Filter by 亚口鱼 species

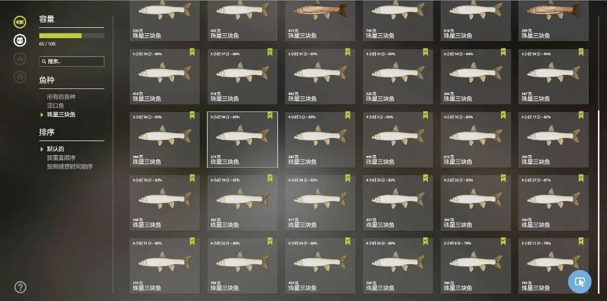[56, 105]
